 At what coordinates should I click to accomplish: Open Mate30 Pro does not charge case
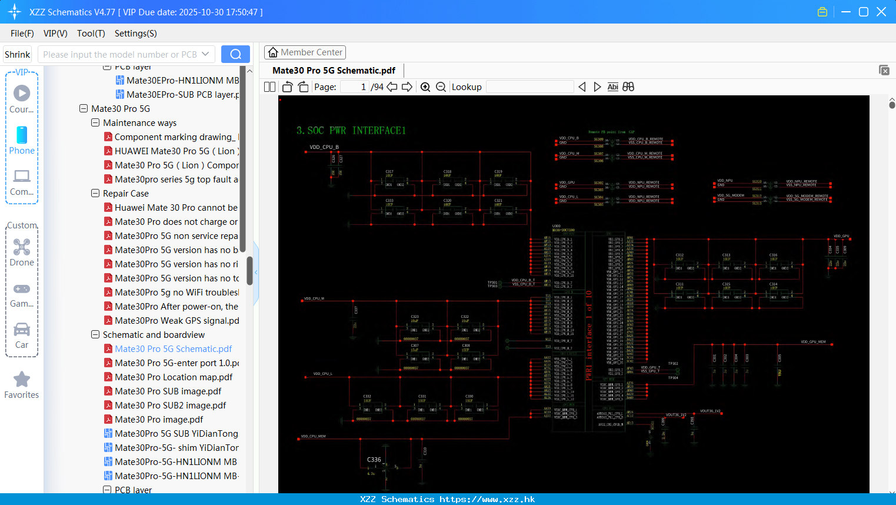click(x=171, y=221)
